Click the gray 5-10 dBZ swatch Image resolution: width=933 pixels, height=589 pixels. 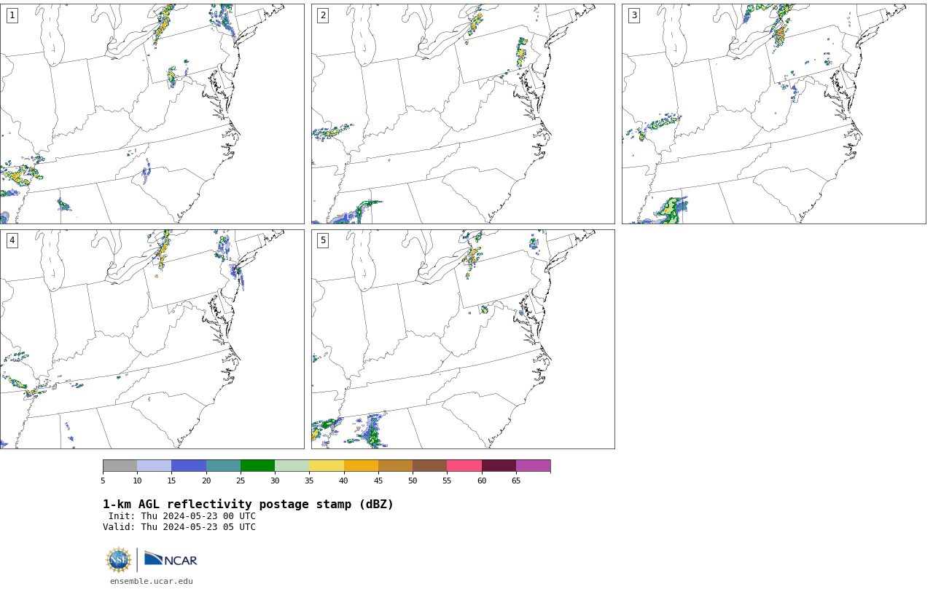coord(120,466)
